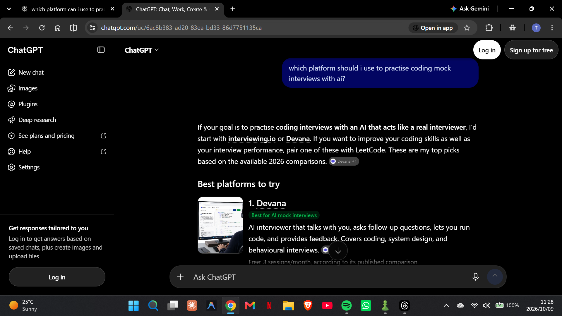Show hidden system tray icons
This screenshot has width=562, height=316.
coord(446,305)
